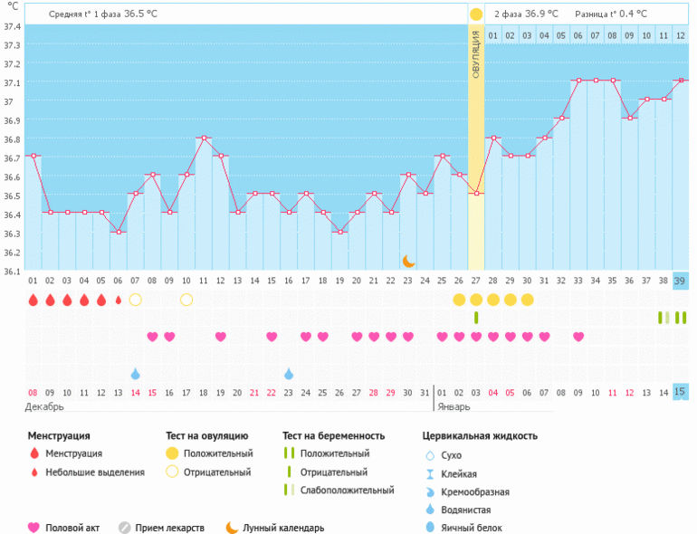Click the lowest temperature point on day 19
The width and height of the screenshot is (697, 534).
click(339, 232)
